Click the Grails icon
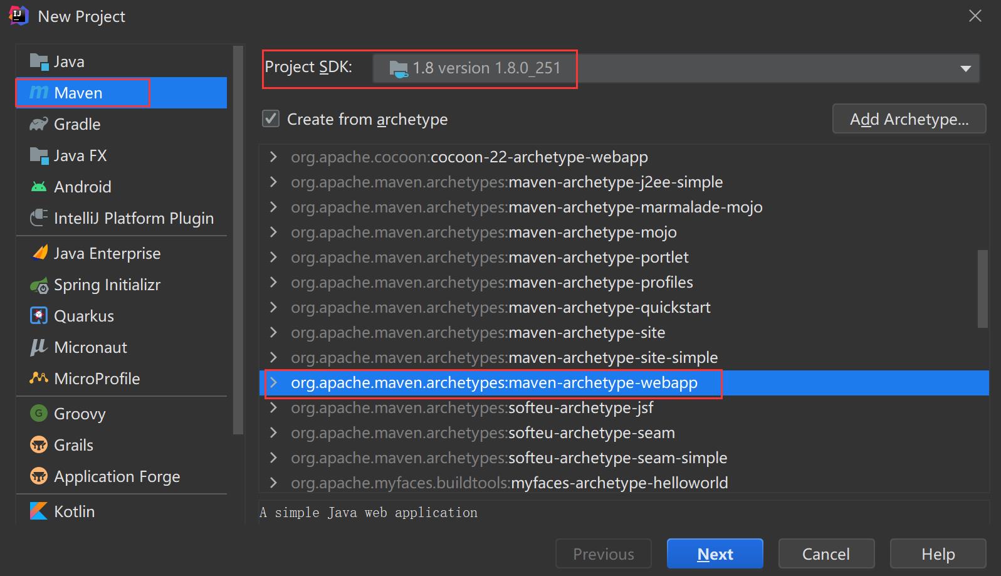Screen dimensions: 1001x576 (x=39, y=445)
